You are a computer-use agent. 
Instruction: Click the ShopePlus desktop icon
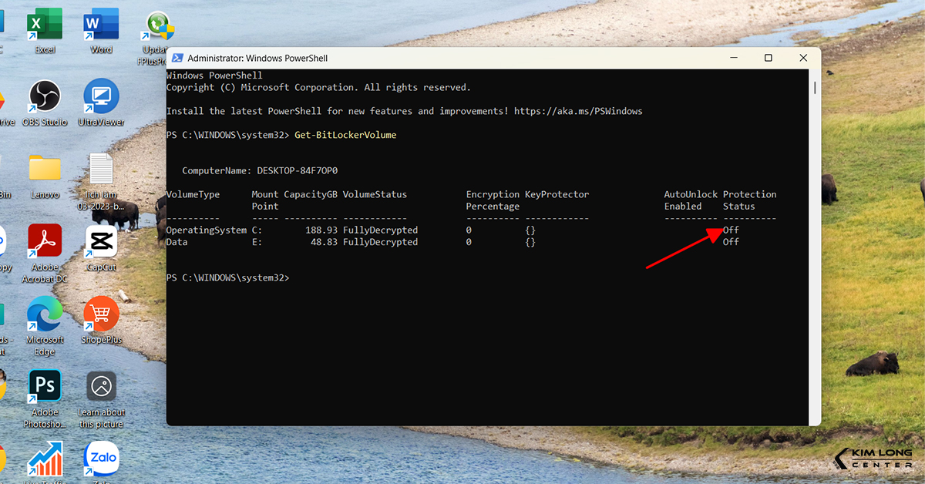pos(101,314)
